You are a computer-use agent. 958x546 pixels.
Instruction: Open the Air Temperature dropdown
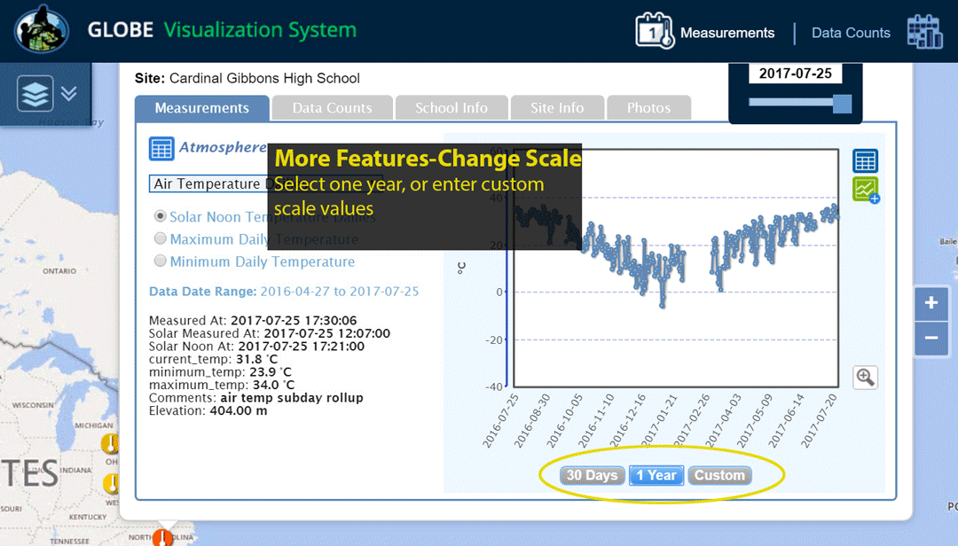[x=208, y=183]
